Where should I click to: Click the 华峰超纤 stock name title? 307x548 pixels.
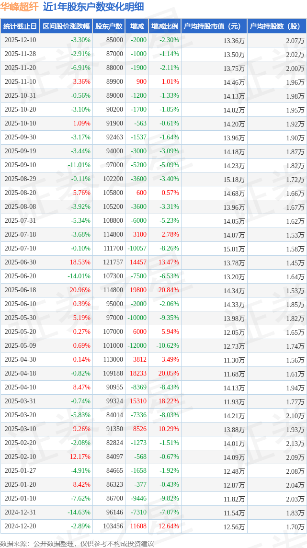point(20,7)
